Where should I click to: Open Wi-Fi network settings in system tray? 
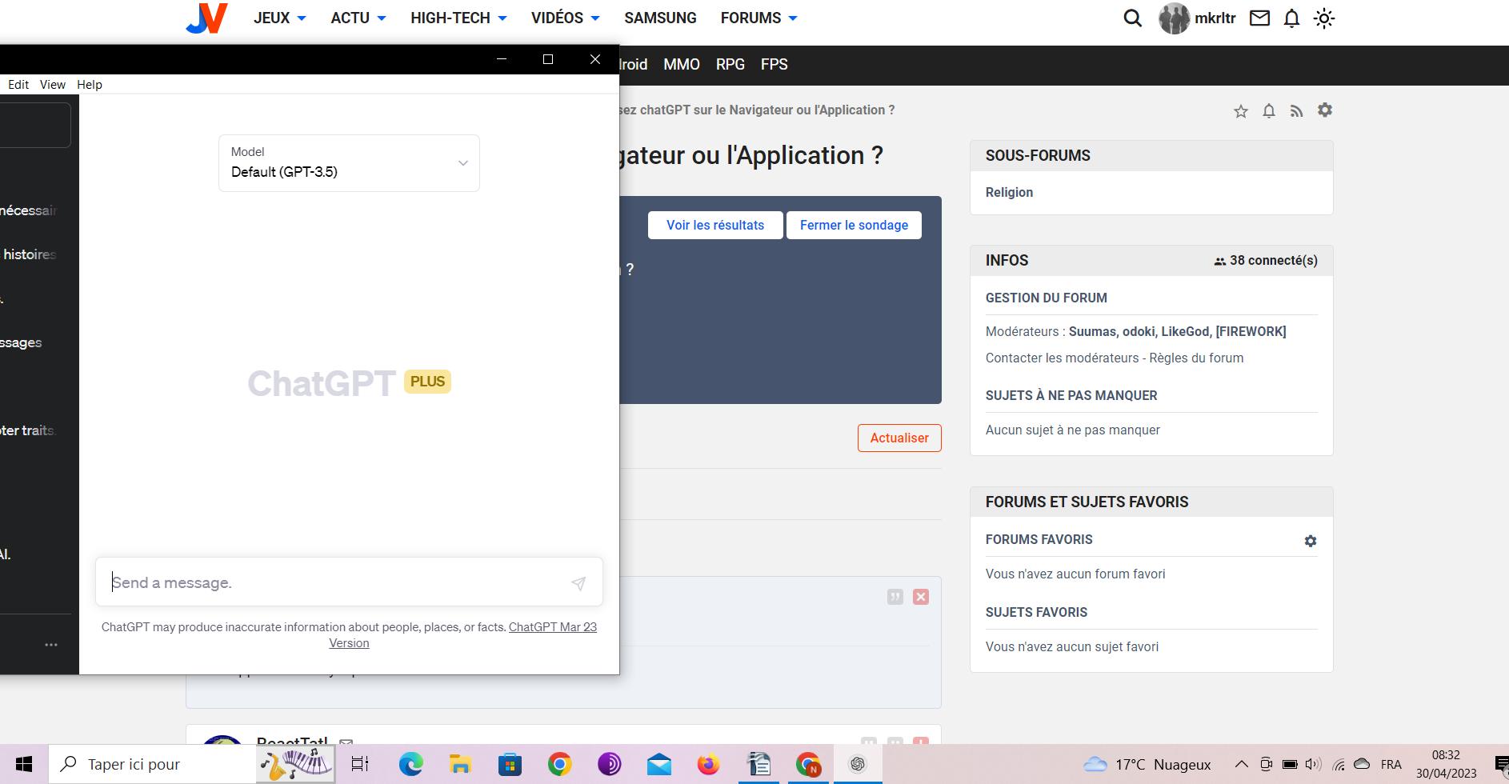tap(1339, 764)
